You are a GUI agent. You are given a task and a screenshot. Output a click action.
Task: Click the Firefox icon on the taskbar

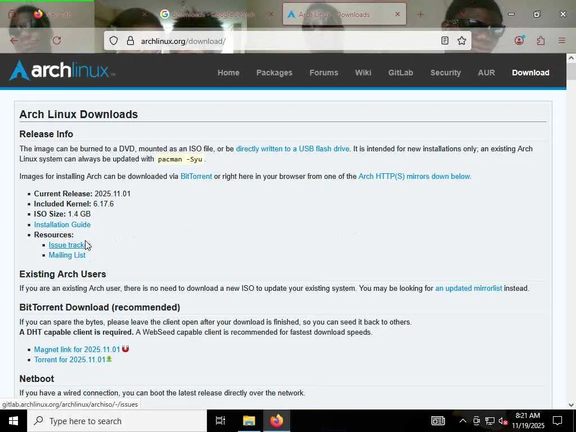point(277,421)
